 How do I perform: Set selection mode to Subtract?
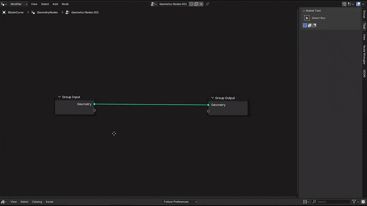[314, 25]
